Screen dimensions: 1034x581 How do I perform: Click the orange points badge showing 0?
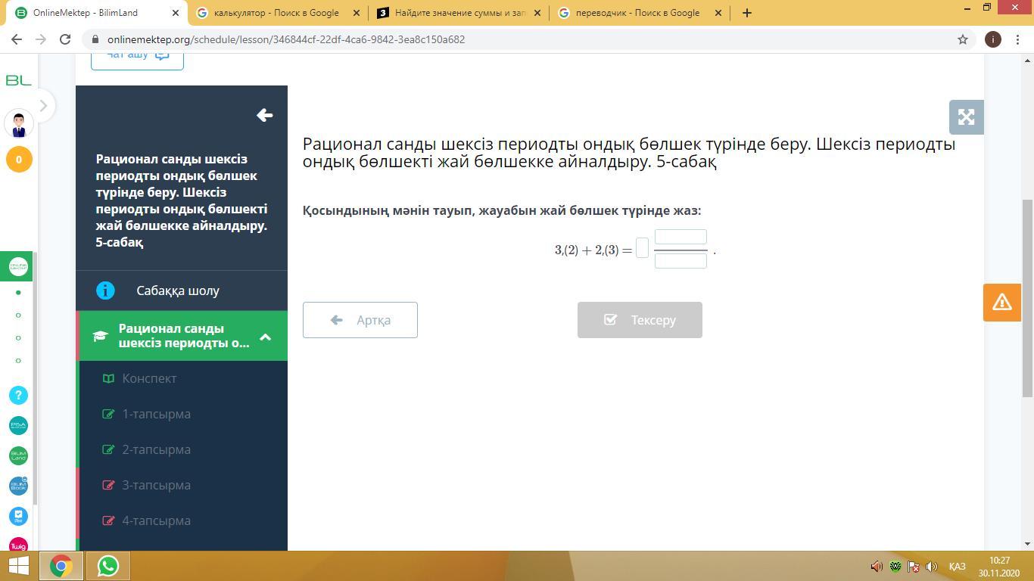pos(19,160)
